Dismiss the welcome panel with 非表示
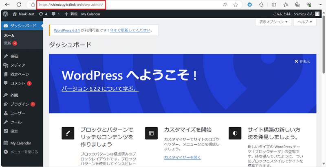Viewport: 326px width, 167px height. 302,61
